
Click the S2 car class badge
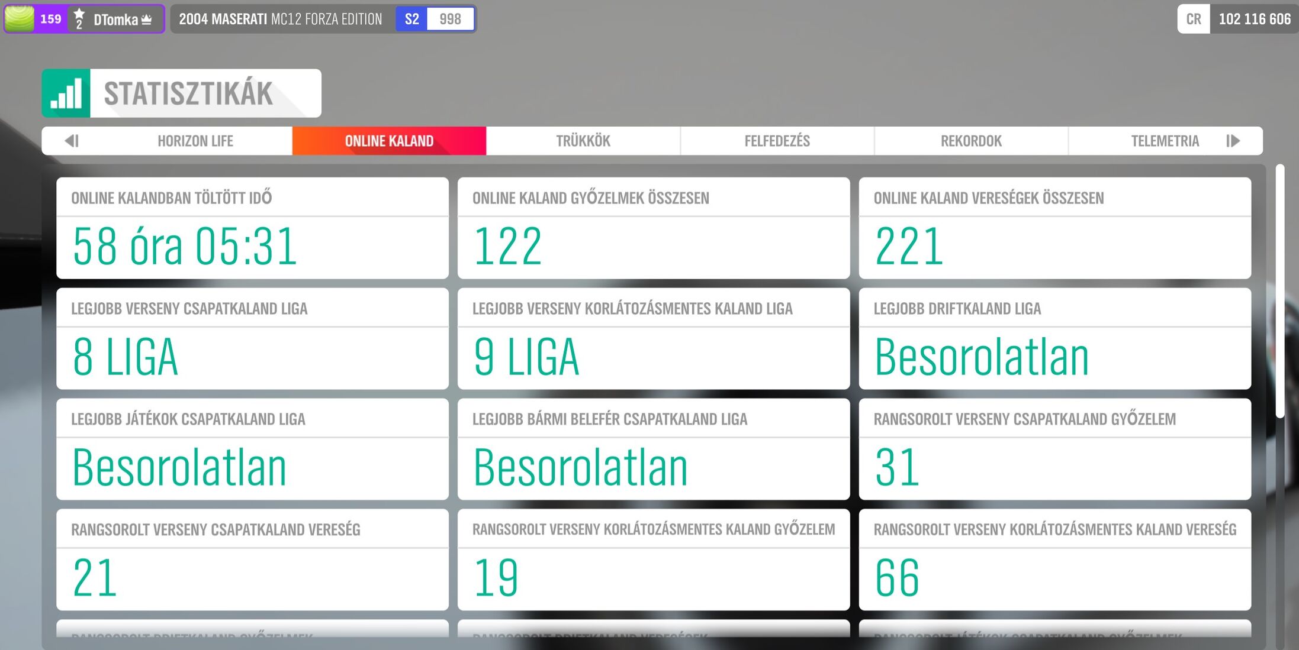(x=411, y=19)
